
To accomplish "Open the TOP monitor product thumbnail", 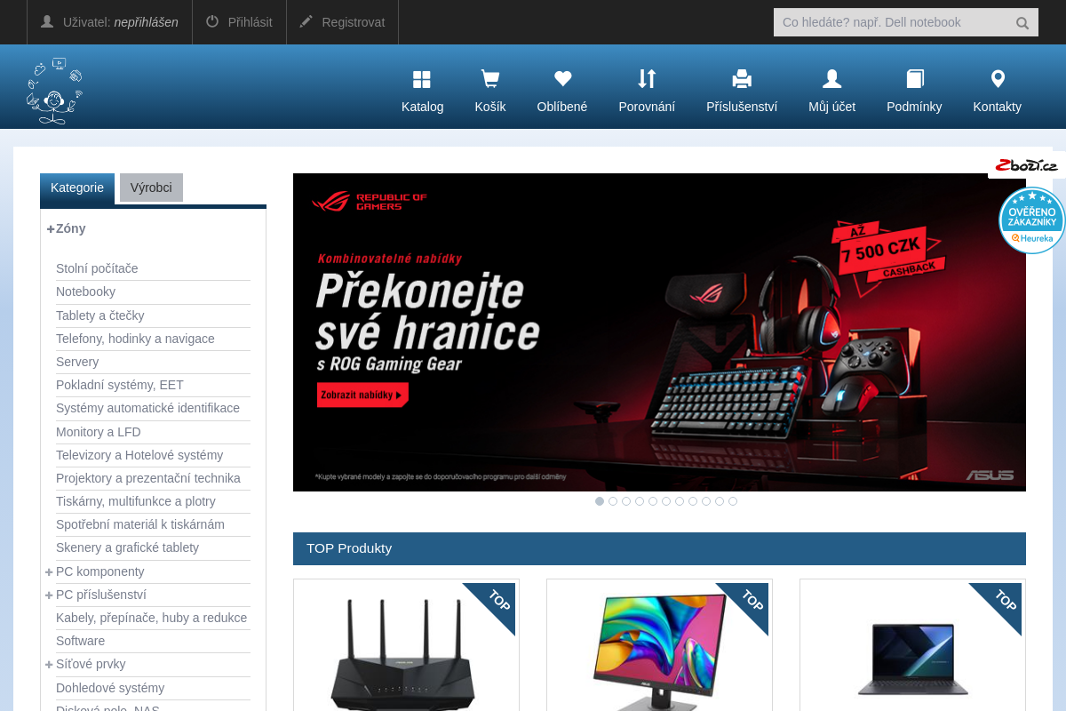I will pyautogui.click(x=659, y=649).
